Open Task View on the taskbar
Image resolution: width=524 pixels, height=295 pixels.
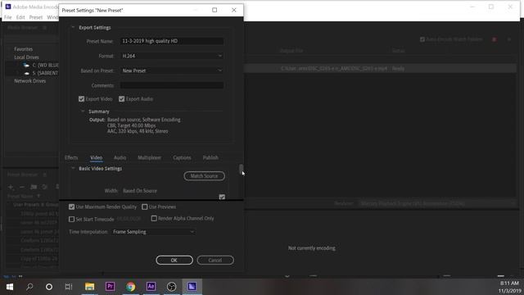pyautogui.click(x=69, y=287)
